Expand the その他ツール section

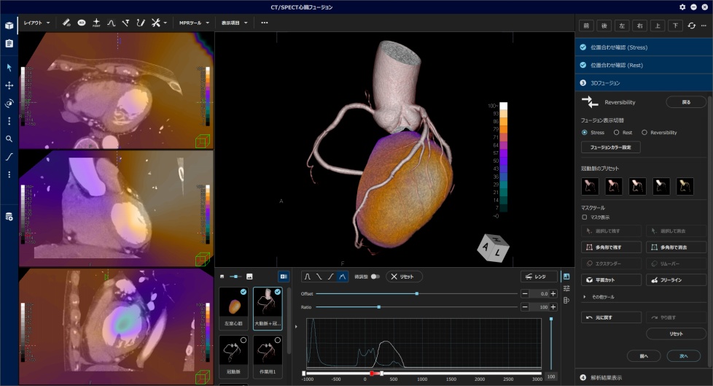pos(601,297)
